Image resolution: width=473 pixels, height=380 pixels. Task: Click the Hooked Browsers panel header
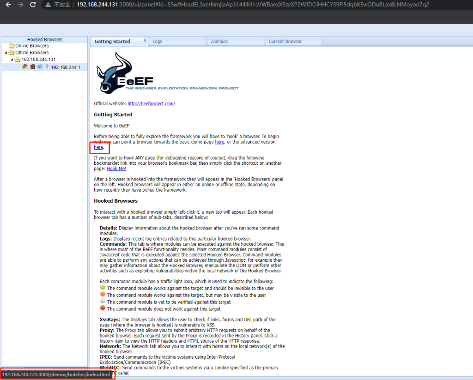pyautogui.click(x=45, y=40)
